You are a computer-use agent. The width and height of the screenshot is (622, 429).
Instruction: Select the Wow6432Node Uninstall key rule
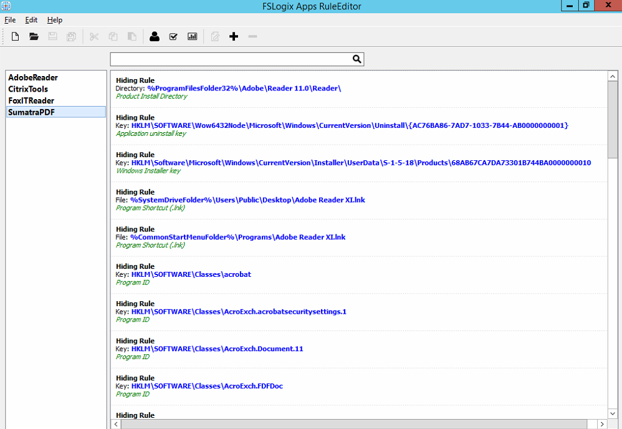pos(359,126)
